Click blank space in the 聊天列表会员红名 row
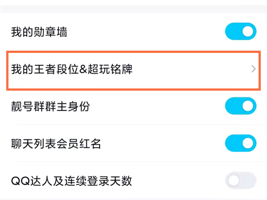Viewport: 267px width, 200px height. [165, 144]
